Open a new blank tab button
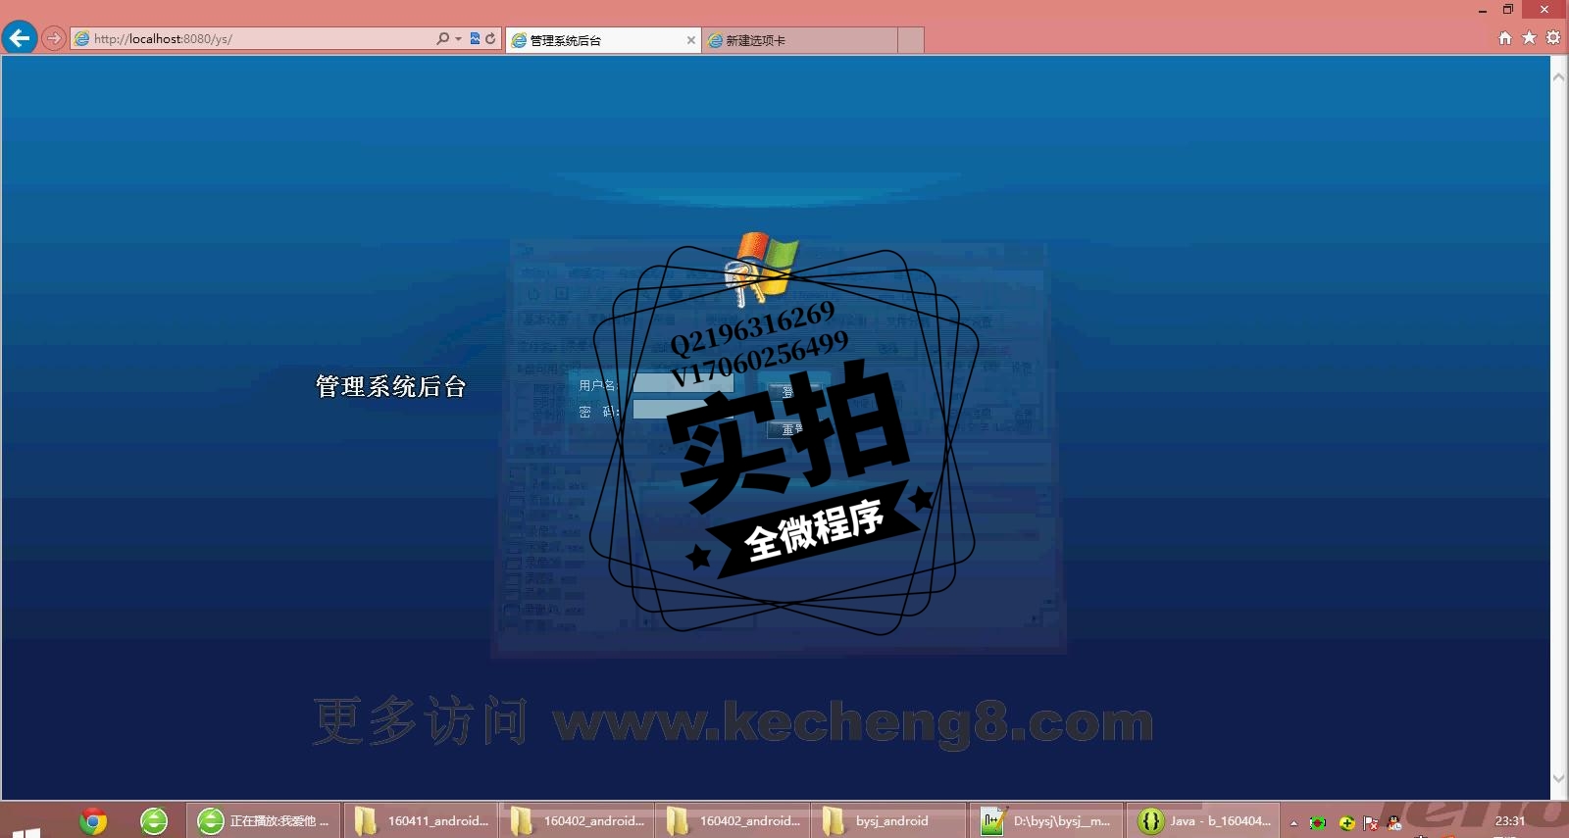This screenshot has width=1569, height=838. [x=911, y=40]
